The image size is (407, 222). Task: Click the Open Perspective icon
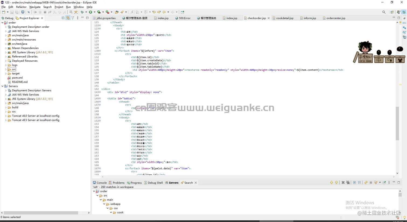(392, 12)
